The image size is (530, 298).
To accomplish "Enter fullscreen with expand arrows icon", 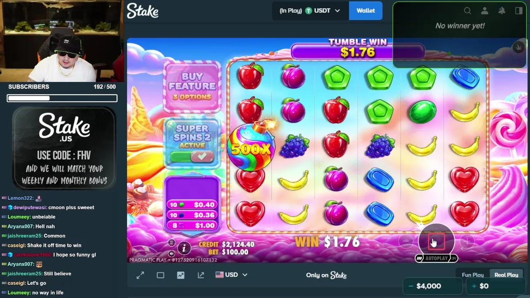I will coord(140,275).
